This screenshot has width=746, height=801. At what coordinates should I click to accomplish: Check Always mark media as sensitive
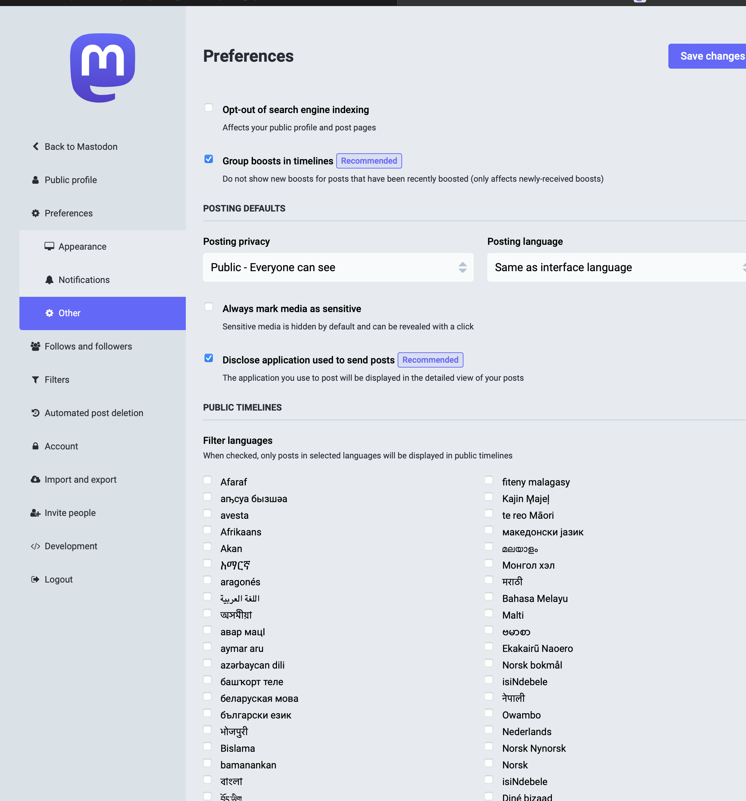coord(209,307)
